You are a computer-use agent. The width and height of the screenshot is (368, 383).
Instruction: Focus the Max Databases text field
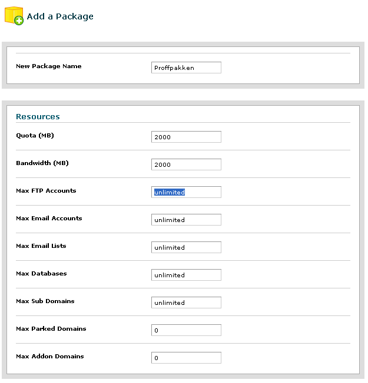coord(186,275)
